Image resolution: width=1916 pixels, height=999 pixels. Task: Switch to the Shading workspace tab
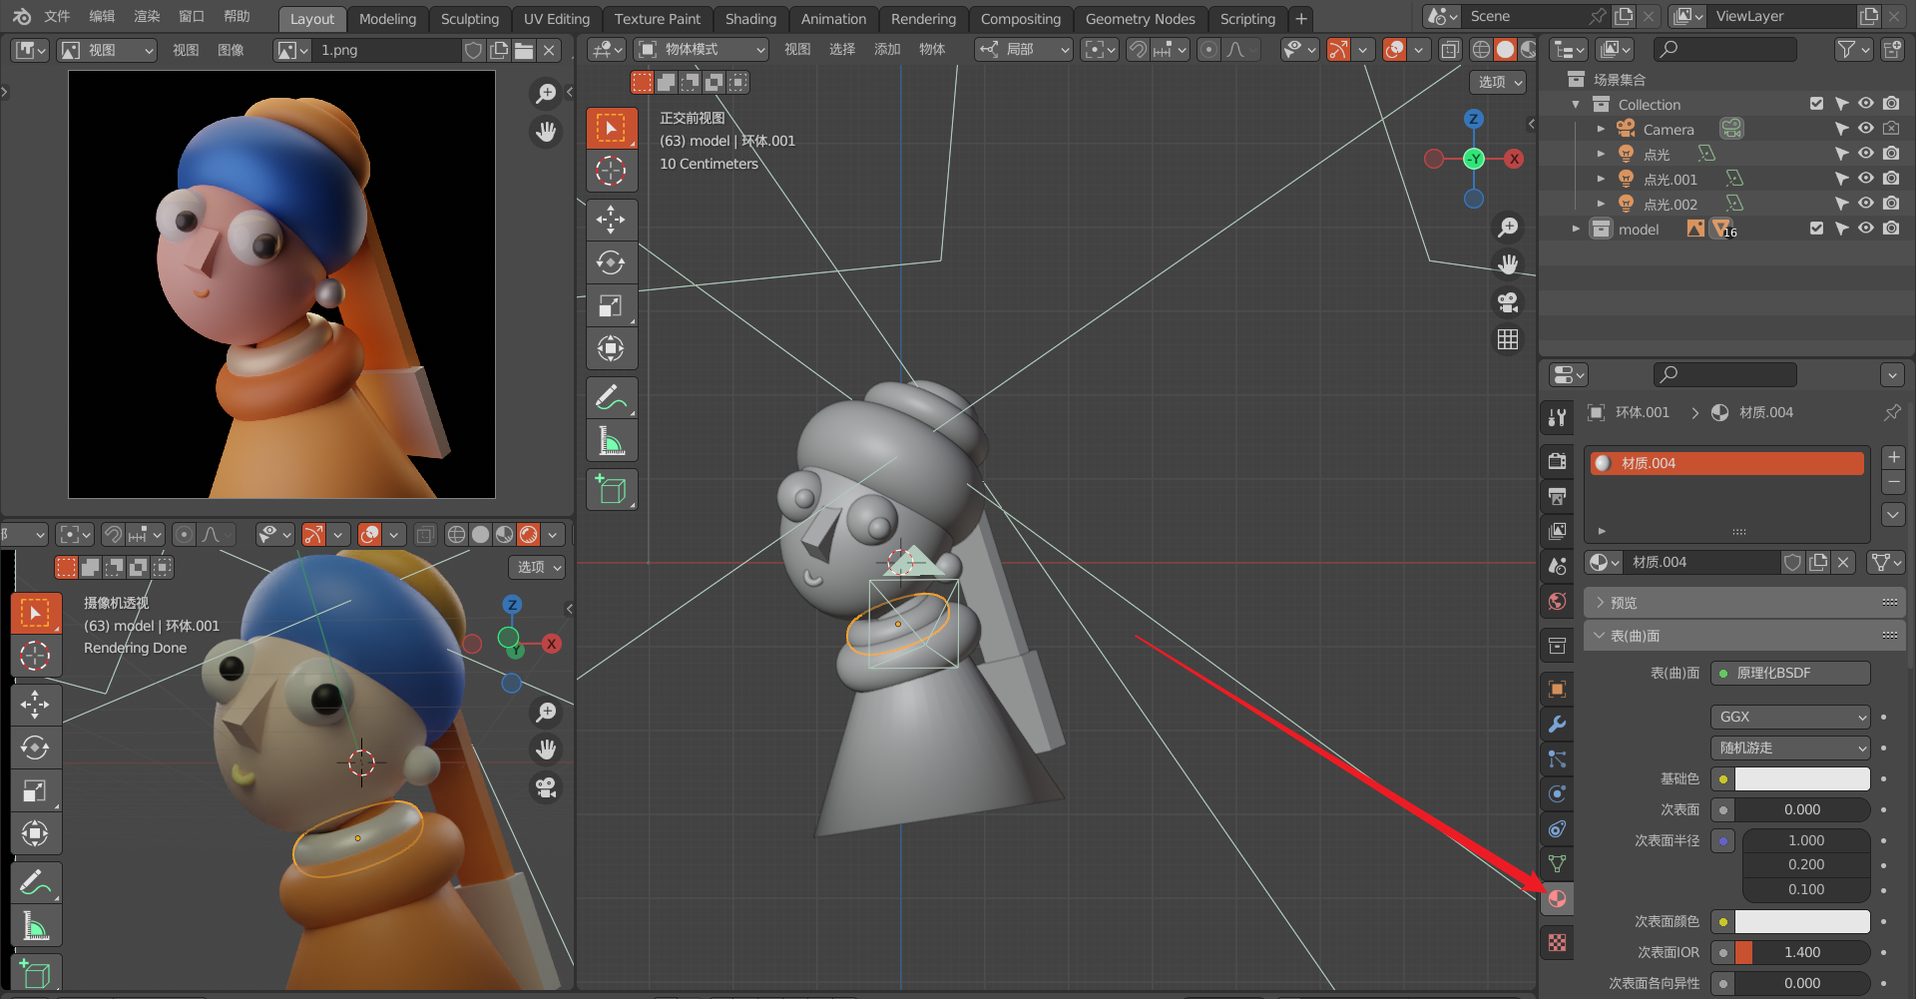coord(750,19)
